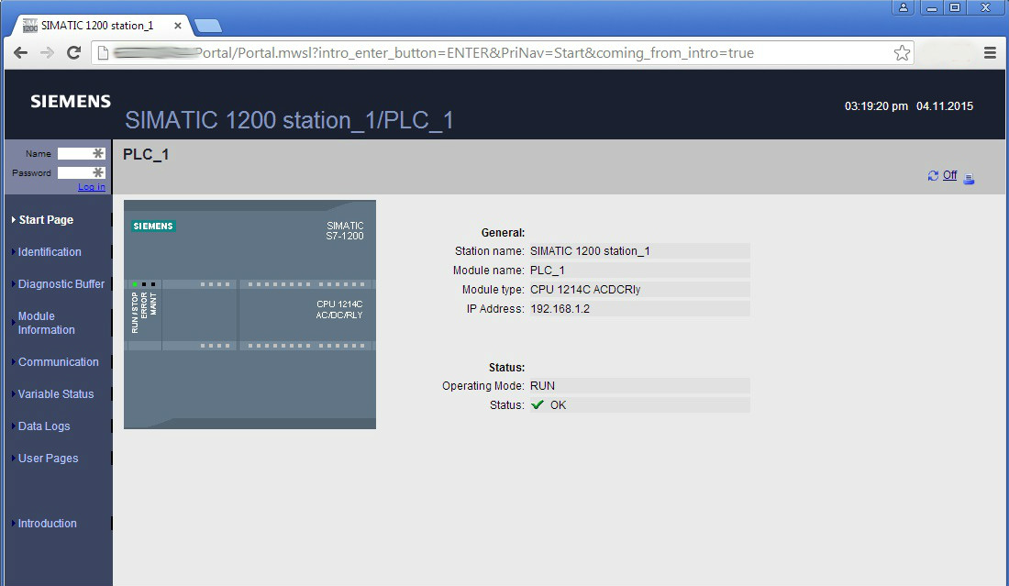Click the page icon in address bar
The height and width of the screenshot is (586, 1009).
(103, 53)
